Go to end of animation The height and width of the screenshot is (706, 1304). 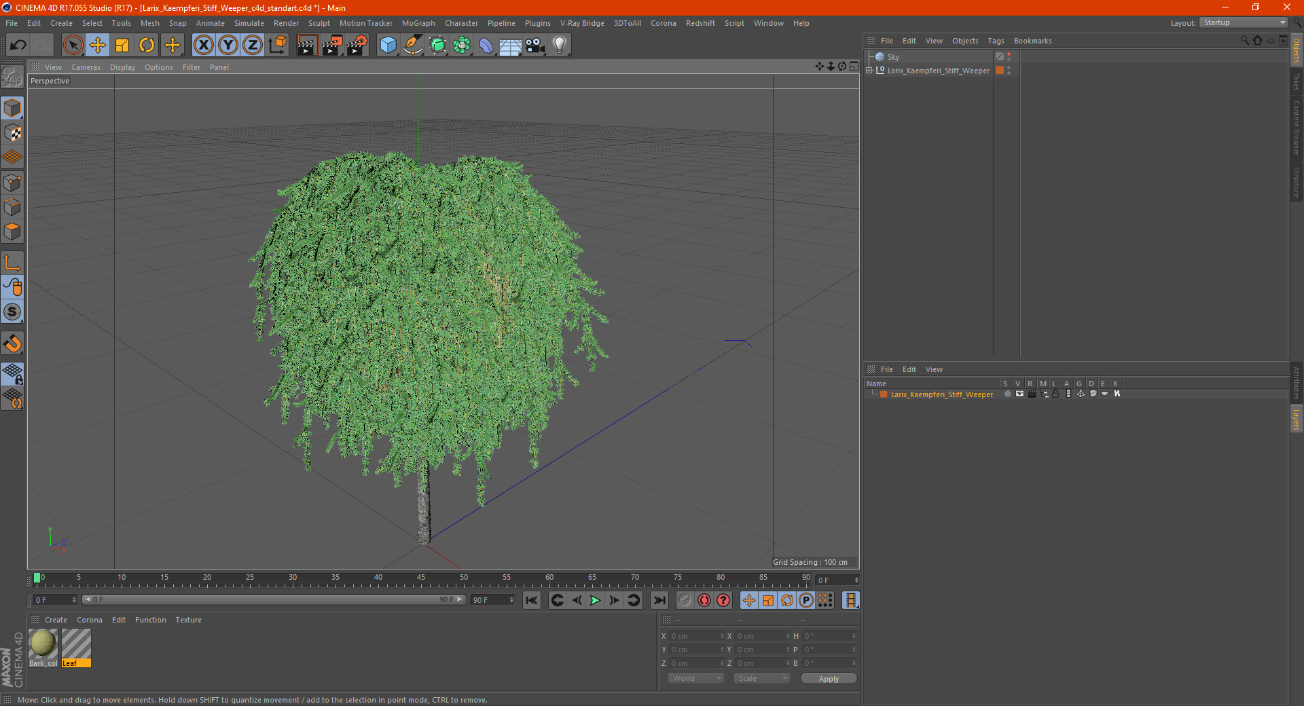pyautogui.click(x=659, y=600)
